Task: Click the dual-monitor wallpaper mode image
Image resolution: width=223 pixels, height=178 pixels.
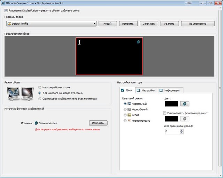Action: pyautogui.click(x=20, y=93)
